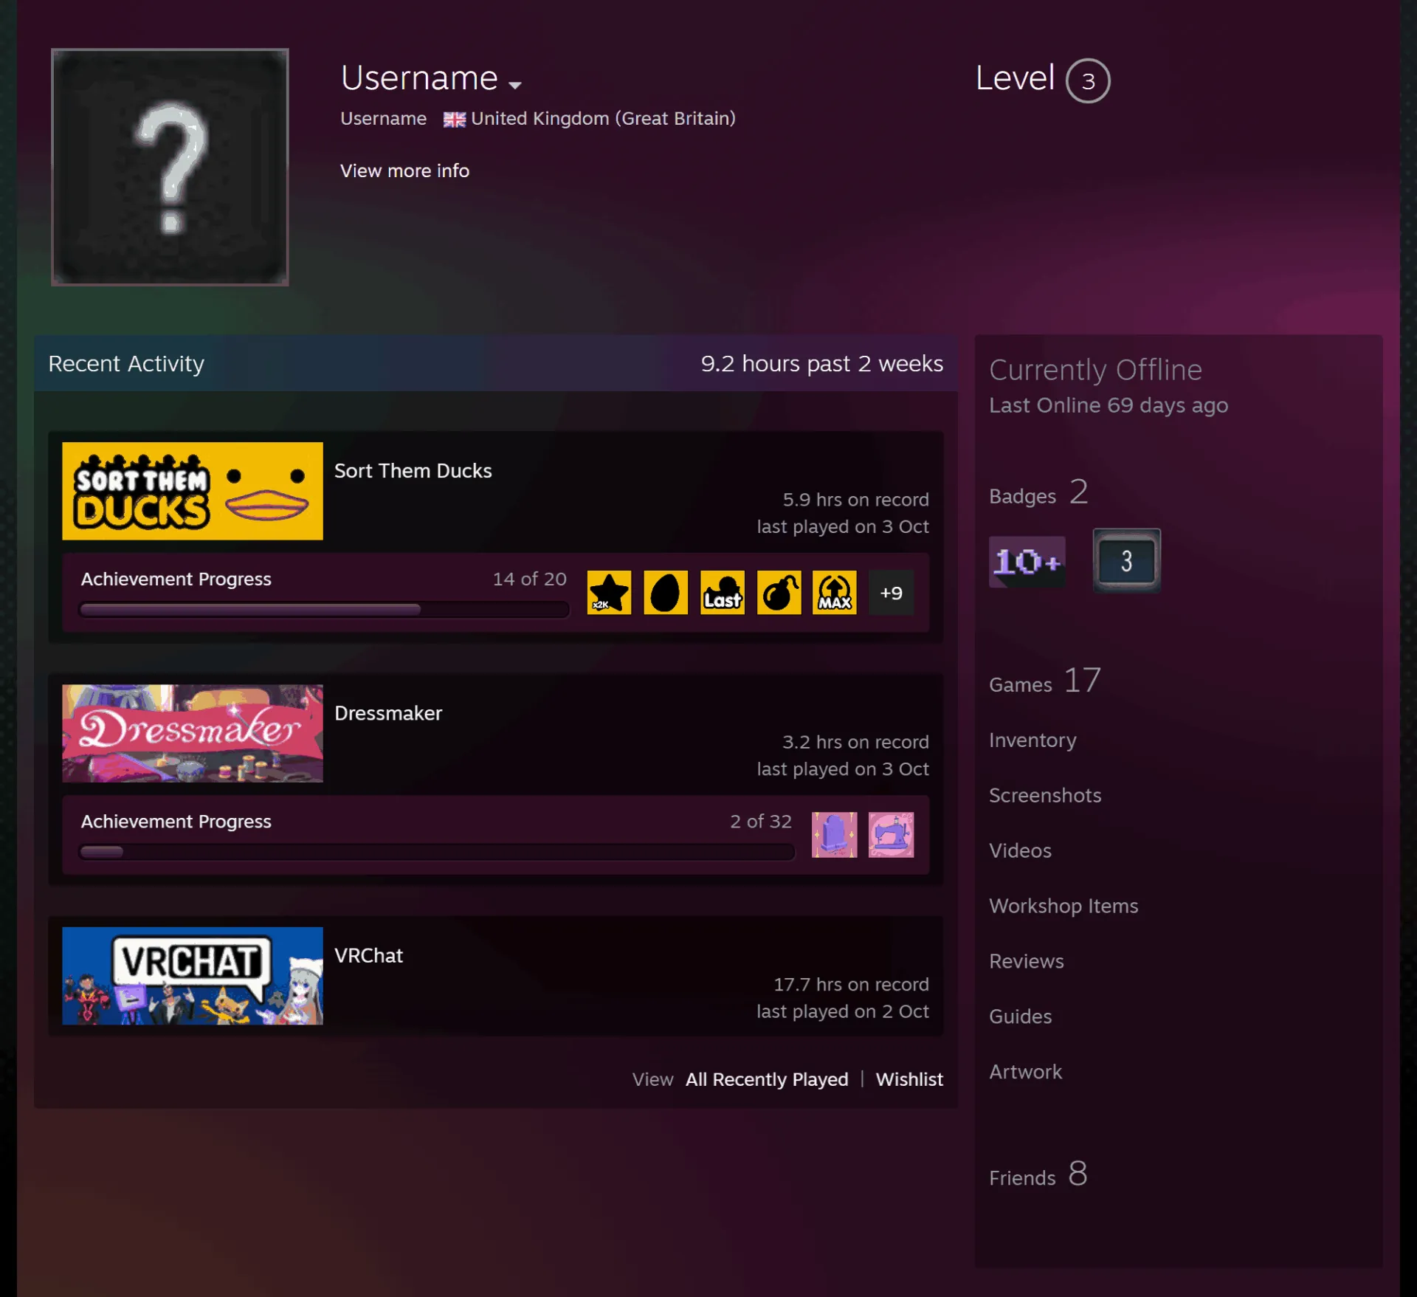
Task: Open the Sort Them Ducks title link
Action: click(413, 470)
